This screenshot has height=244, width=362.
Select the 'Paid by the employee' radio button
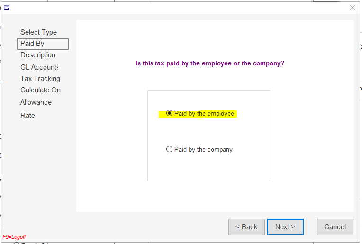click(x=169, y=113)
